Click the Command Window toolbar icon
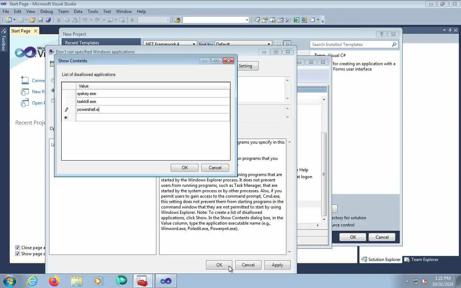This screenshot has height=288, width=461. 312,20
